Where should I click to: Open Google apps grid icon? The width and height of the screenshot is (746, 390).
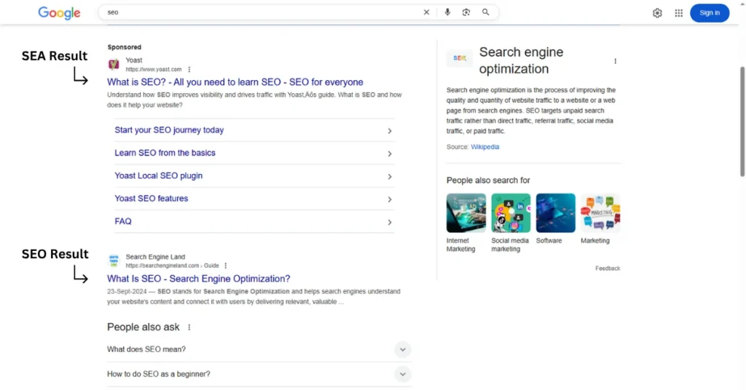point(678,13)
